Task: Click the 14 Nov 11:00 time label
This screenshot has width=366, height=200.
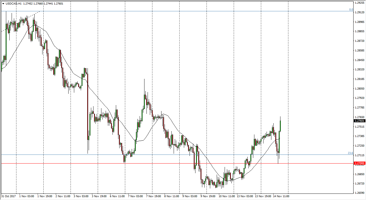Action: click(280, 196)
